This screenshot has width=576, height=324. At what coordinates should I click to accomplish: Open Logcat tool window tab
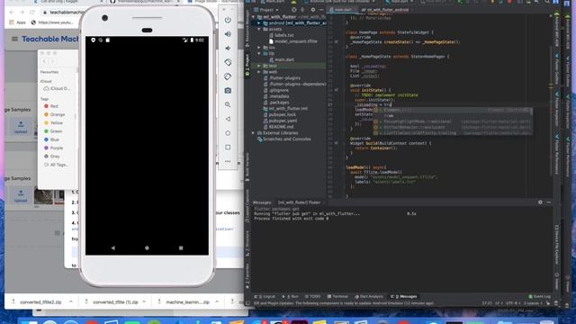tap(265, 296)
